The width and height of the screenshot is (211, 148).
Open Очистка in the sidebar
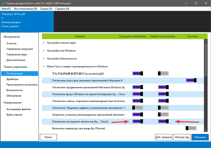(x=11, y=43)
